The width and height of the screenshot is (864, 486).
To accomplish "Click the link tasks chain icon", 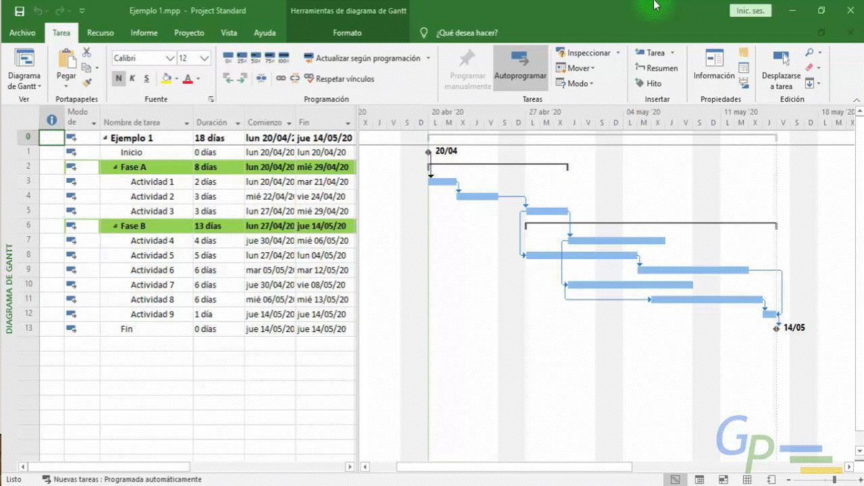I will point(281,79).
